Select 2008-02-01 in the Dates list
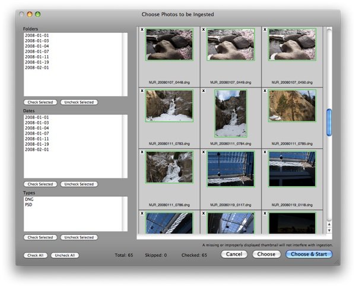The image size is (356, 287). [x=37, y=149]
